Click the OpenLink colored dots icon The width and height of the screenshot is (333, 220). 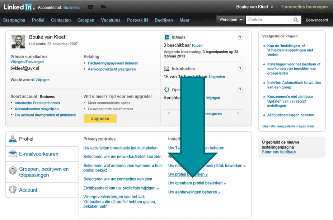(167, 90)
